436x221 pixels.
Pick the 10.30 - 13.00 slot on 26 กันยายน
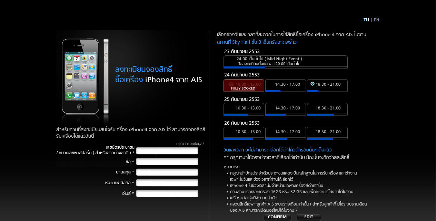coord(244,133)
